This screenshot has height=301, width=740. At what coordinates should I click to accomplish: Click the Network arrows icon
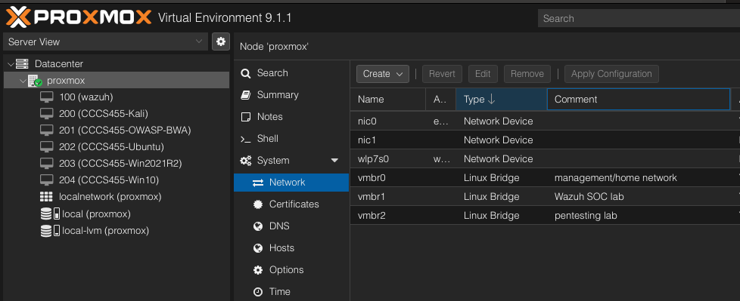pyautogui.click(x=258, y=183)
